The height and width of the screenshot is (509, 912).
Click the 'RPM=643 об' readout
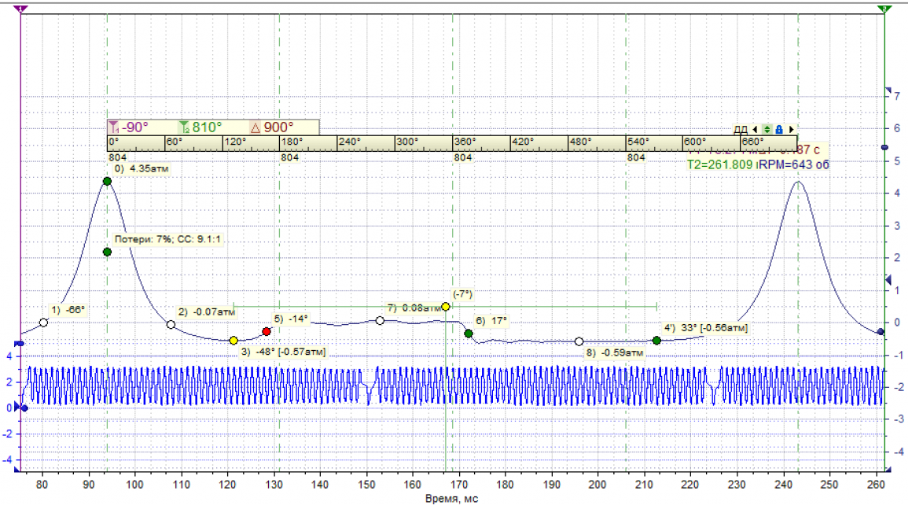click(x=794, y=164)
